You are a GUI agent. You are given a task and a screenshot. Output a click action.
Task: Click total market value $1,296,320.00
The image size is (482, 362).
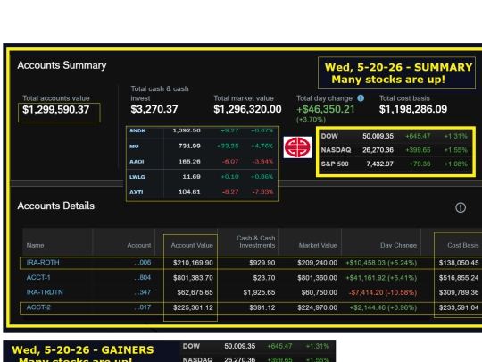tap(247, 109)
